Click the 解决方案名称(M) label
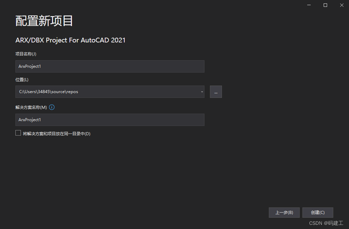This screenshot has height=229, width=349. click(30, 107)
